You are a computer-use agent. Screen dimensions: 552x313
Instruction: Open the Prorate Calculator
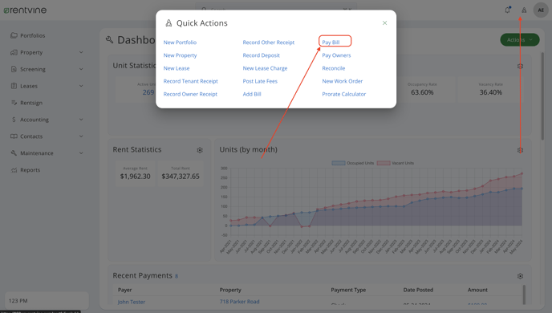pyautogui.click(x=344, y=94)
